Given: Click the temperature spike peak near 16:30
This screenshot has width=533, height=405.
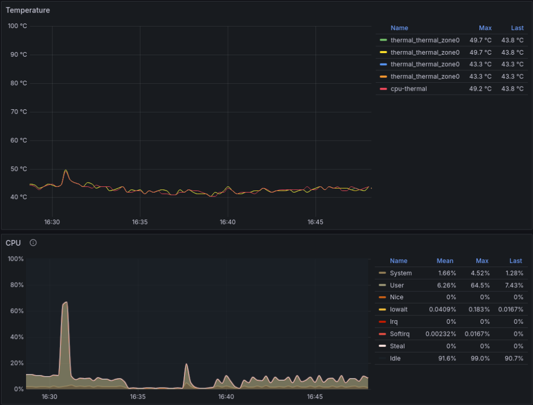Looking at the screenshot, I should pyautogui.click(x=66, y=170).
